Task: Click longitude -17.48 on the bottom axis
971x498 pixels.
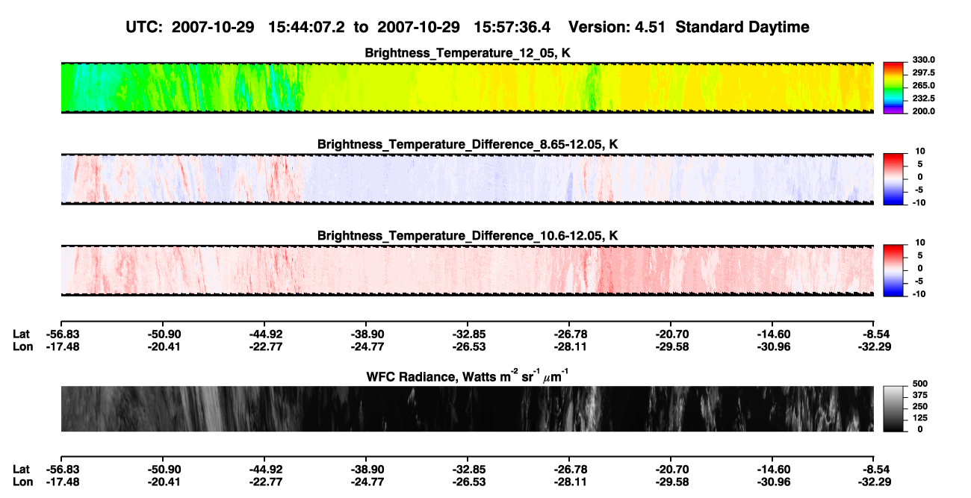Action: (61, 482)
